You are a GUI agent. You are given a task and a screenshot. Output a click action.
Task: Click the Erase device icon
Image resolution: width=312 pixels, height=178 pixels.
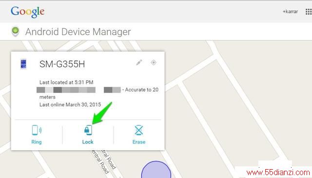[x=139, y=130]
